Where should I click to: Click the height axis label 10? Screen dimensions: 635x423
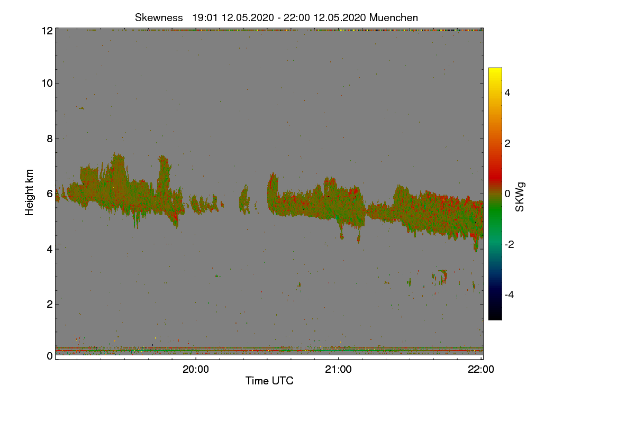pos(47,83)
